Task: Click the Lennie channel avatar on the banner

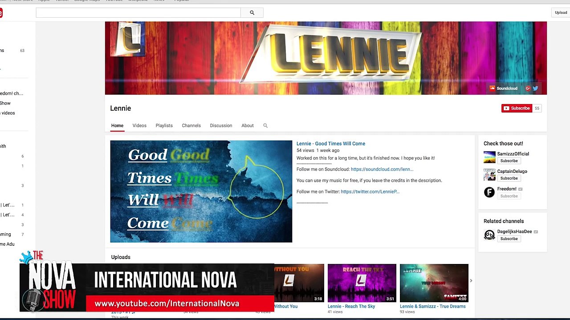Action: tap(127, 39)
